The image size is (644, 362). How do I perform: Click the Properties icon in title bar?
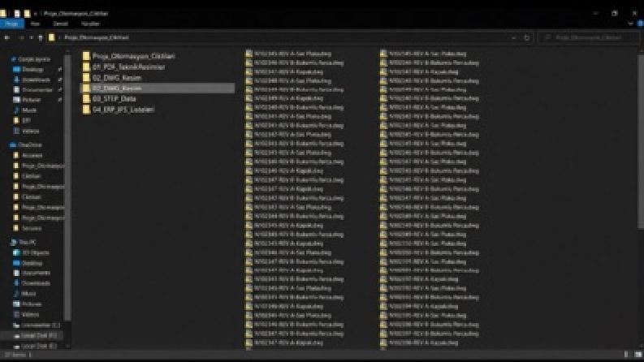pyautogui.click(x=17, y=14)
